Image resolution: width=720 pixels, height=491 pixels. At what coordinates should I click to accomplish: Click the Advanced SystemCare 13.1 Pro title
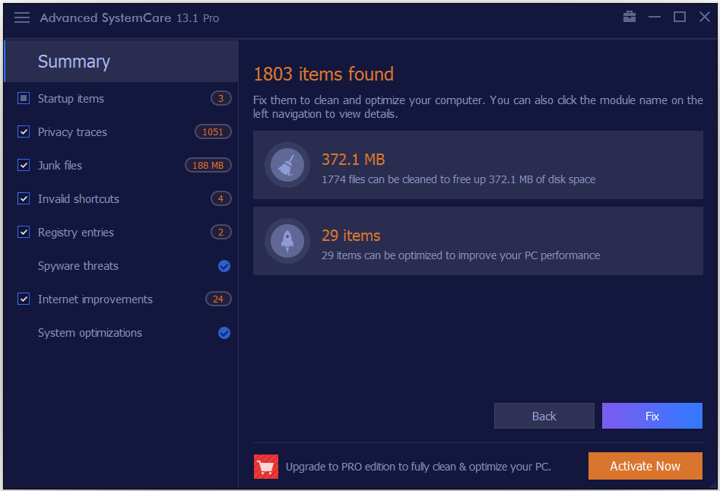129,18
